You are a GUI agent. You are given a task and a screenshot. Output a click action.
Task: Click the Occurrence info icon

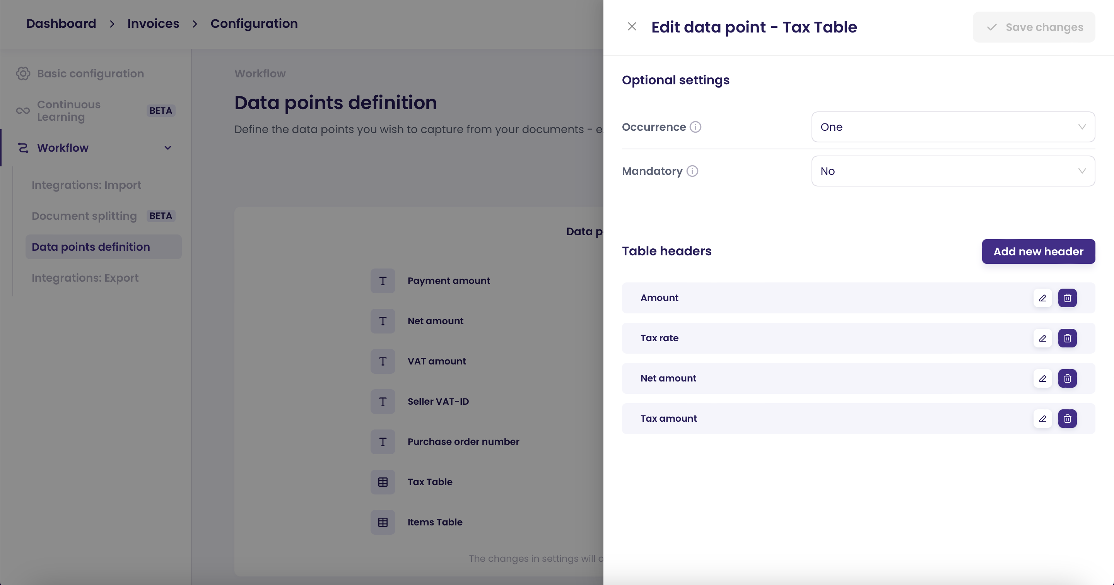[x=695, y=127]
